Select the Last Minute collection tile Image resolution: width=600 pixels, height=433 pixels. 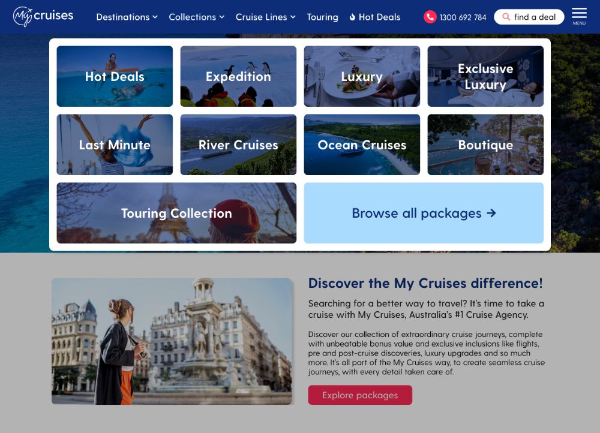coord(115,145)
